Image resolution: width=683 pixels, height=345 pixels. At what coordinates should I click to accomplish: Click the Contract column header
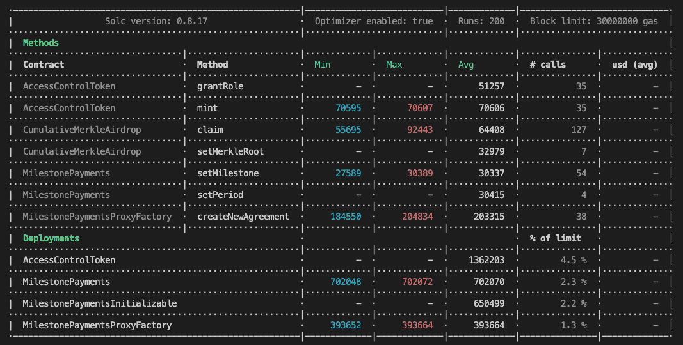44,65
